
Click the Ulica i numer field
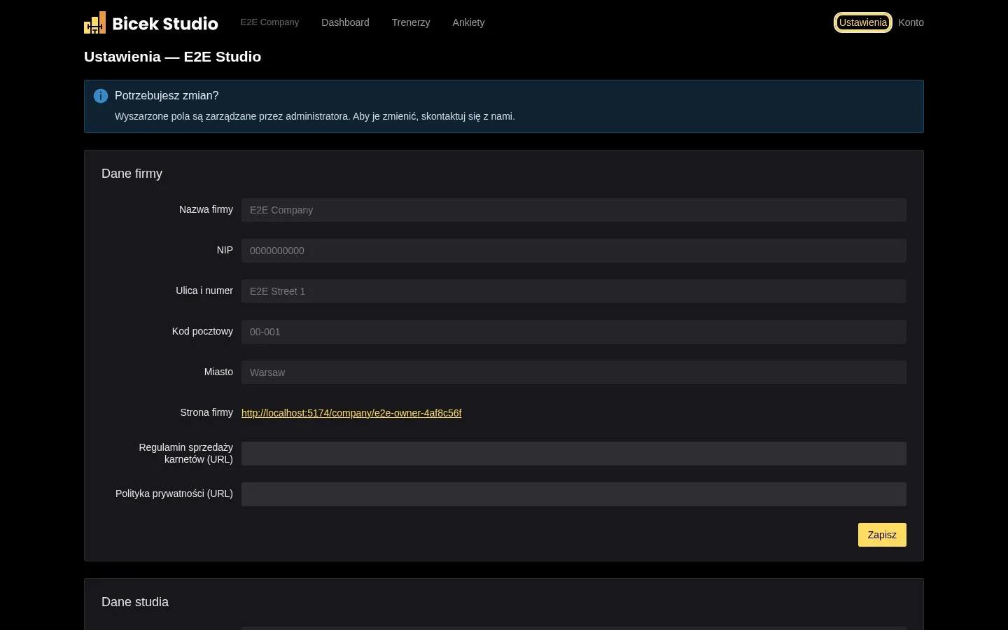[574, 291]
